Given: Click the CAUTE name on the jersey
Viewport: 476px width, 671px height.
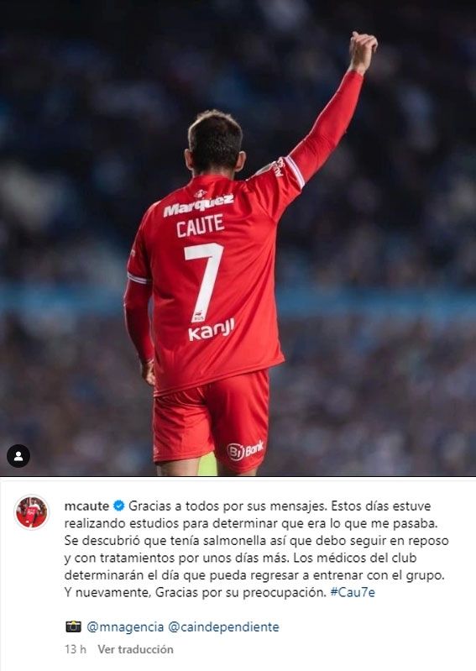Looking at the screenshot, I should (200, 226).
